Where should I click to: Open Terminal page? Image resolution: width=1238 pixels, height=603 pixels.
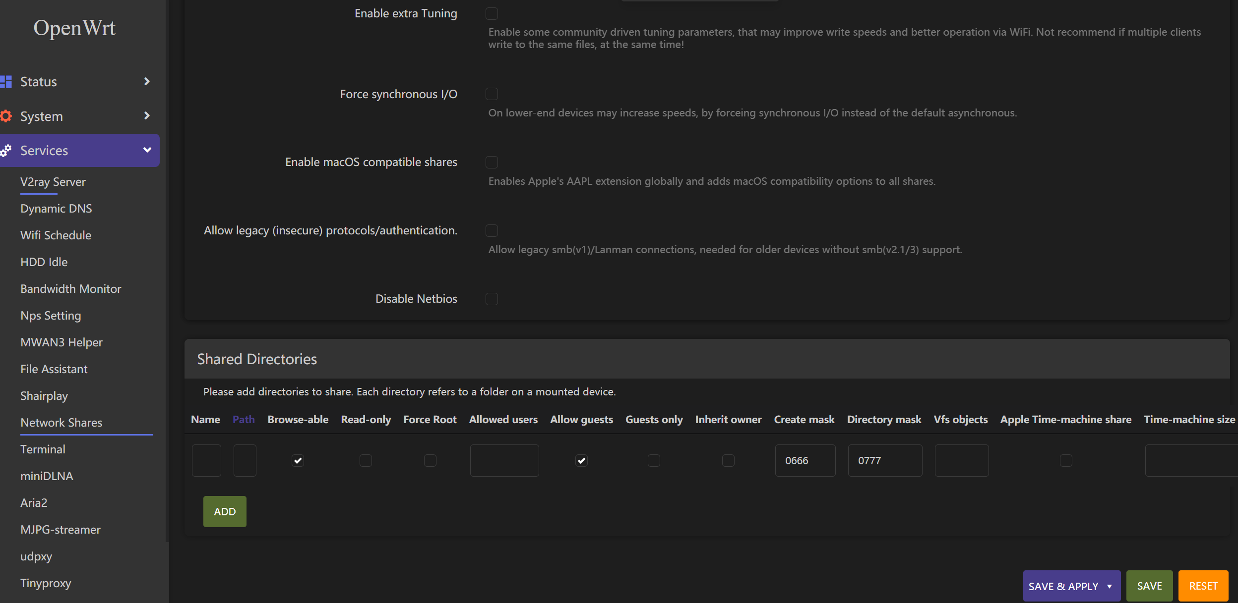coord(43,449)
